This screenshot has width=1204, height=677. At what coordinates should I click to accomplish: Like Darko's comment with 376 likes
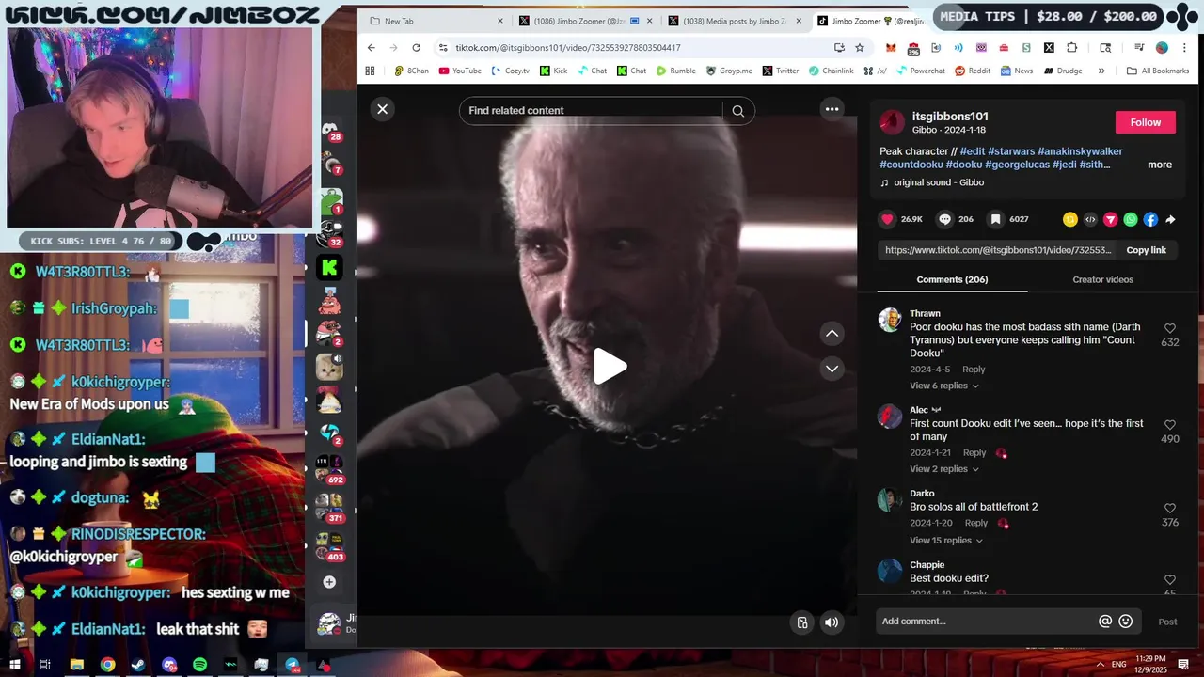pyautogui.click(x=1170, y=509)
